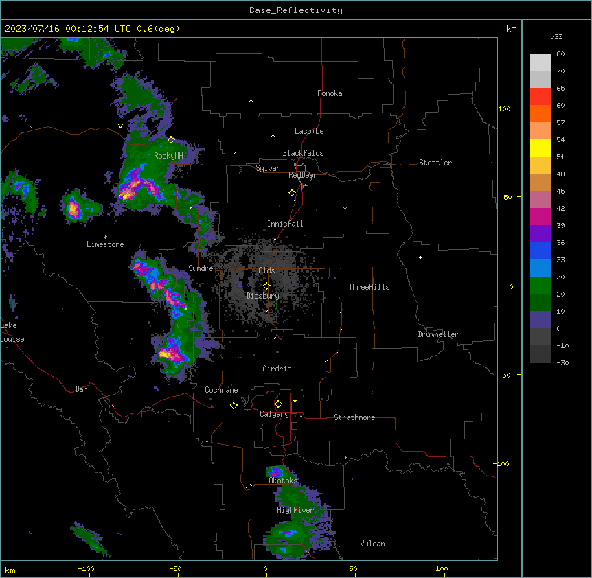The image size is (592, 578).
Task: Click the Base_Reflectivity title
Action: point(296,10)
